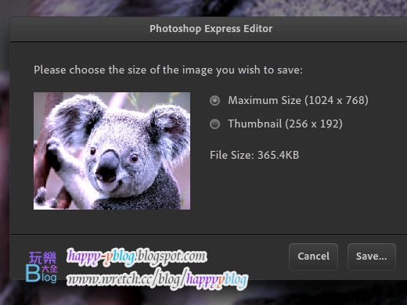Image resolution: width=407 pixels, height=305 pixels.
Task: Click the 'Please choose the size' prompt text
Action: pyautogui.click(x=168, y=70)
